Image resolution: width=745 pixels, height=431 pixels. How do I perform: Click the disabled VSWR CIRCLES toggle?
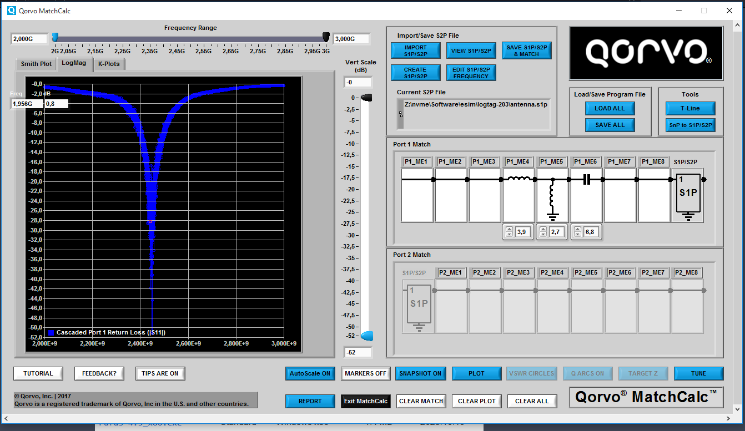[532, 373]
